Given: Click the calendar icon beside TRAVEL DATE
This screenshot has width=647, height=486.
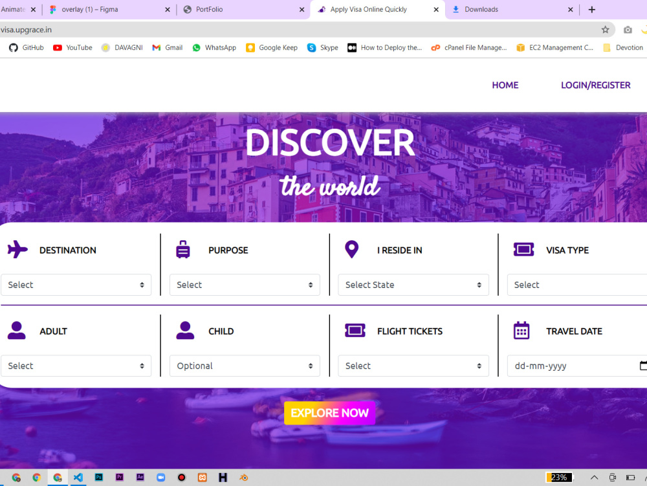Looking at the screenshot, I should pos(521,331).
